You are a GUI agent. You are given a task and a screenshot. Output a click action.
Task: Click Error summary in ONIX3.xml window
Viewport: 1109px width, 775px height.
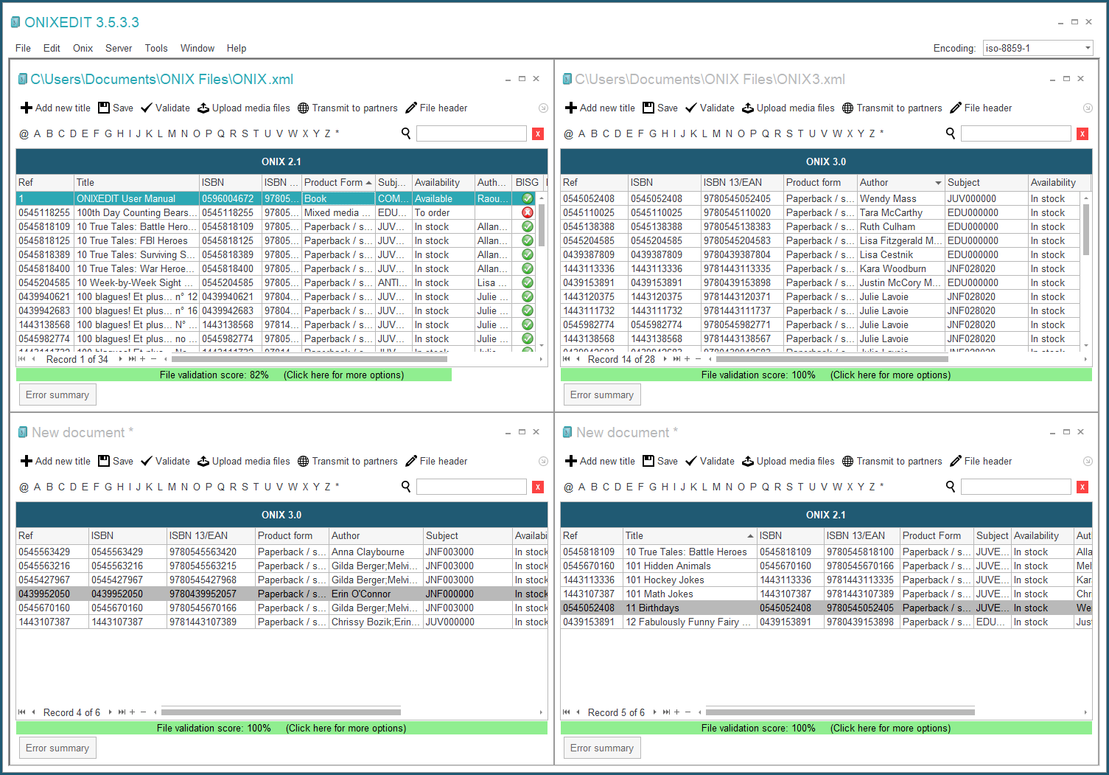[602, 395]
